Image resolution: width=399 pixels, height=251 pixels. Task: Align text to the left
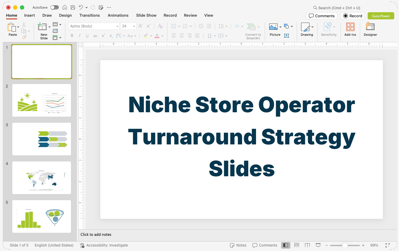174,36
